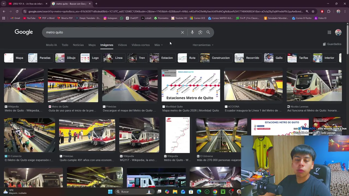This screenshot has width=349, height=196.
Task: Open the Wikipedia Metro de Quito thumbnail
Action: click(24, 85)
